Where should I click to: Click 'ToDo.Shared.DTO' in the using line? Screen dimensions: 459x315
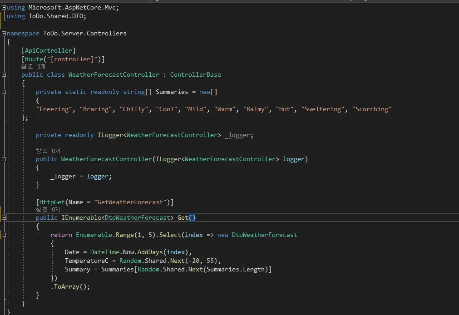[x=56, y=16]
